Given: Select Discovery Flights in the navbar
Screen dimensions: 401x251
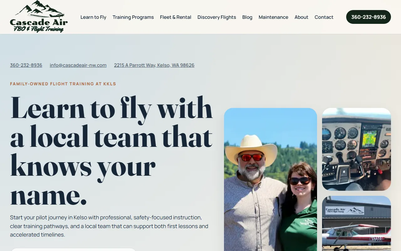Looking at the screenshot, I should click(217, 17).
